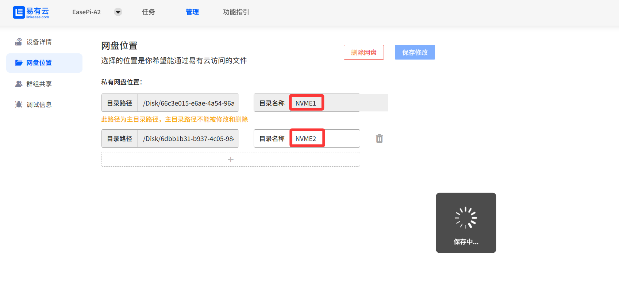Screen dimensions: 619x293
Task: Select the EasePi-A2 device name
Action: tap(86, 12)
